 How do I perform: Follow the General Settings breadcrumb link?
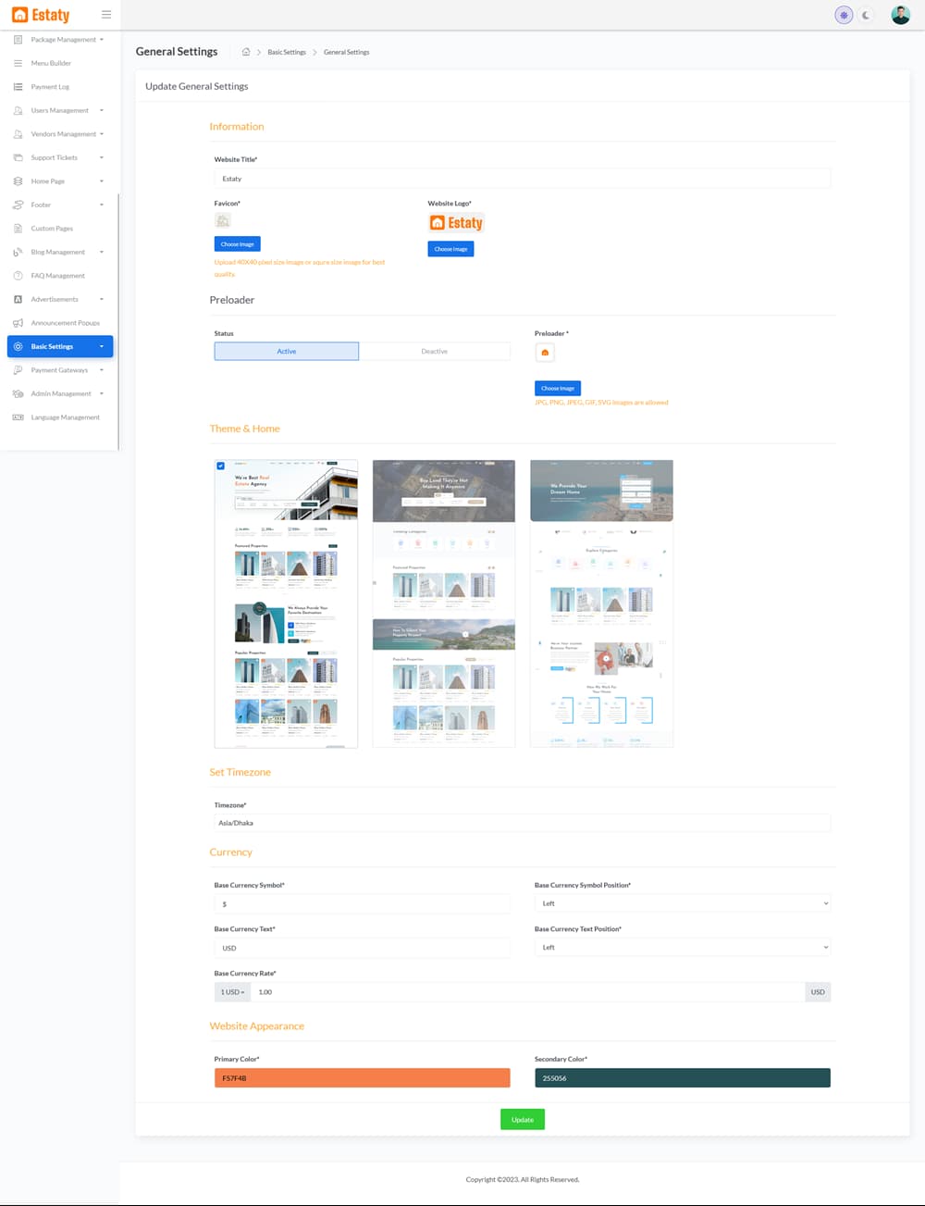[x=347, y=52]
